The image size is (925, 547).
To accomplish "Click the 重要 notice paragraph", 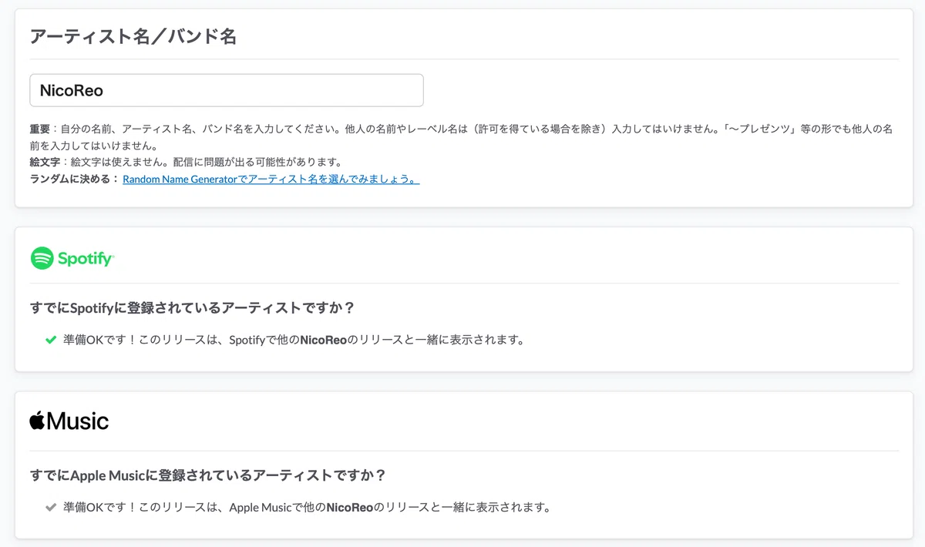I will (461, 137).
